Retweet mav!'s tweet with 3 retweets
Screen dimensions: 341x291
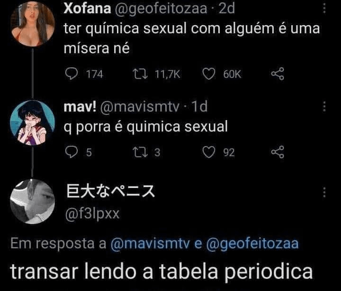point(140,152)
